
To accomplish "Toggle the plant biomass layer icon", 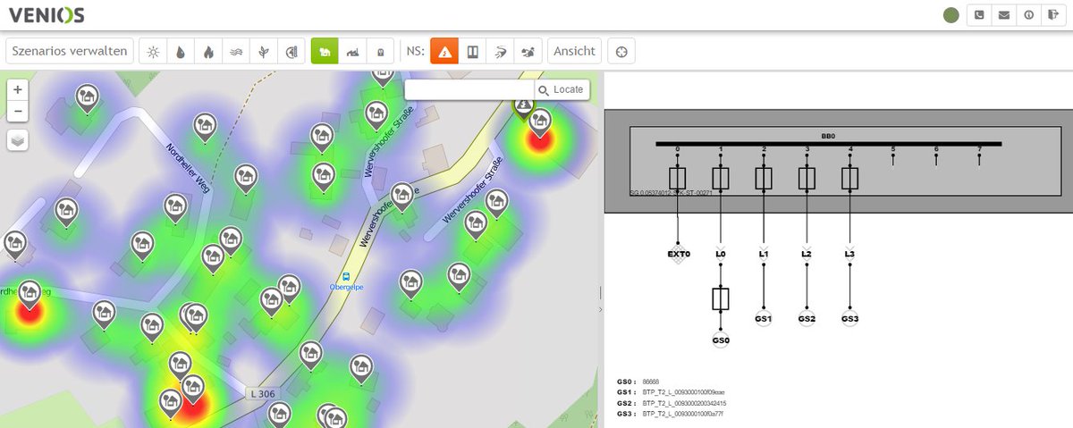I will coord(264,51).
